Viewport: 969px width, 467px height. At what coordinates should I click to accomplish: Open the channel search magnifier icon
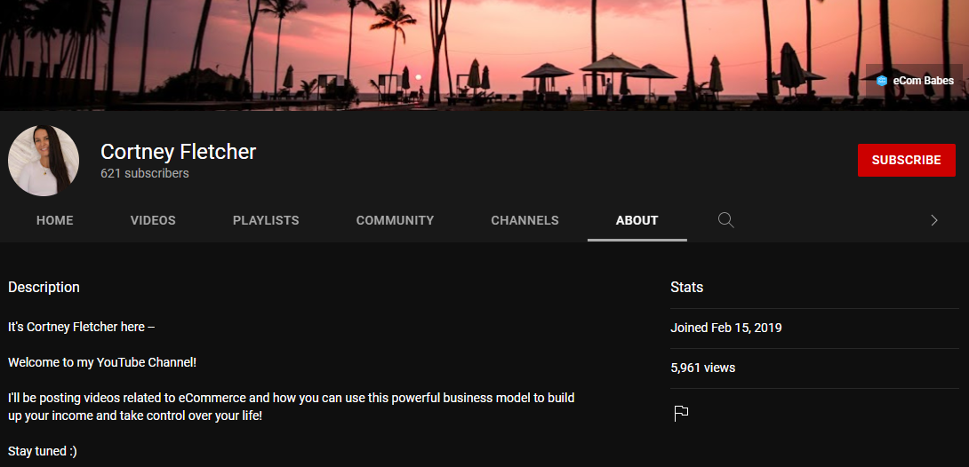(x=725, y=220)
